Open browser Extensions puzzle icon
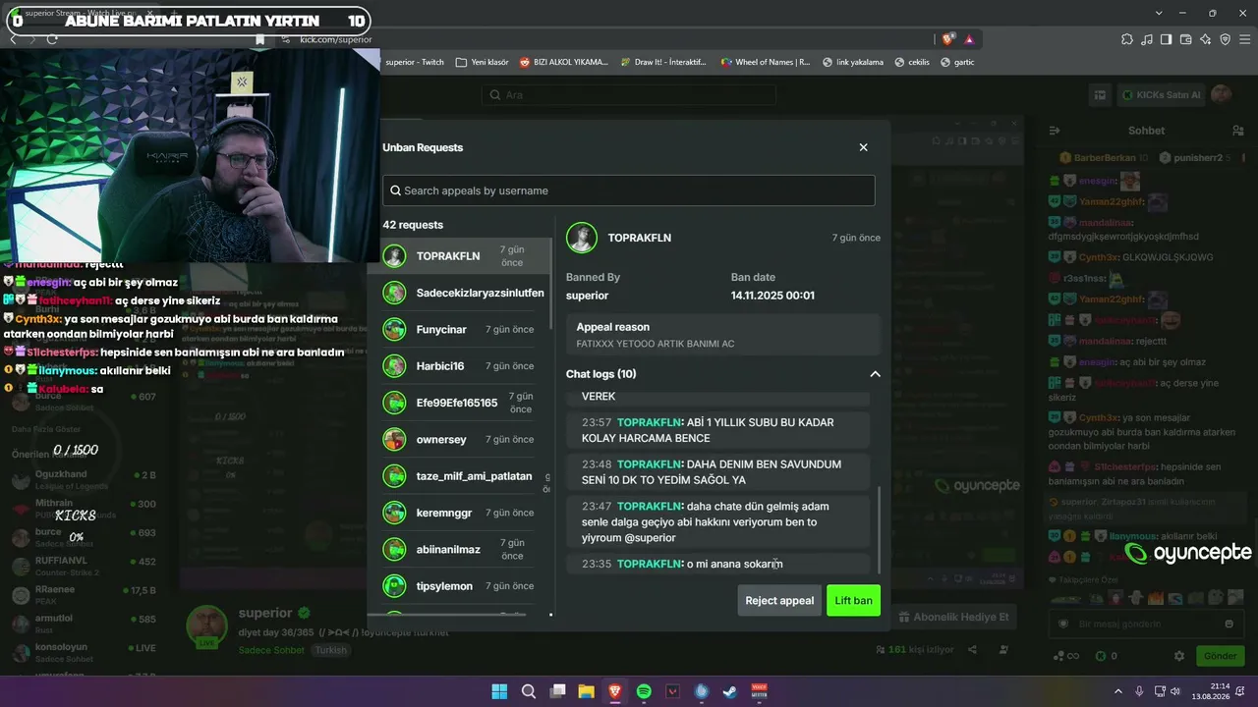This screenshot has height=707, width=1258. [x=1126, y=39]
